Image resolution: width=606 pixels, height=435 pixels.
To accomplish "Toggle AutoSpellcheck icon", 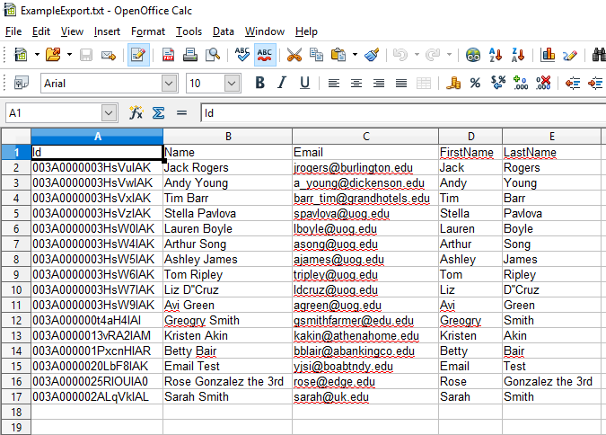I will pyautogui.click(x=265, y=55).
